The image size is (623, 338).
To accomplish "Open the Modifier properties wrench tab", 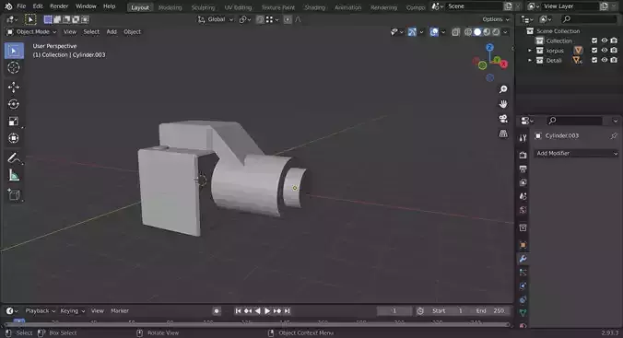I will [523, 259].
